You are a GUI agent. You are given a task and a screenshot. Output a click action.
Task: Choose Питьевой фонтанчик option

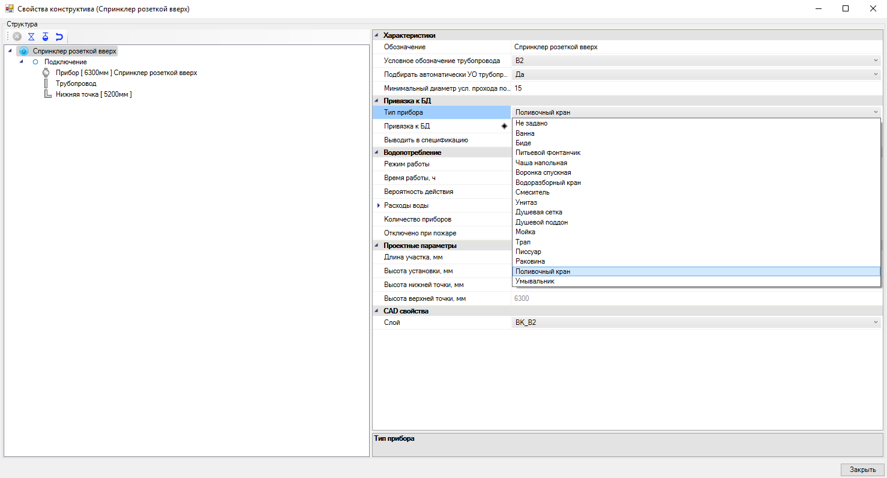click(x=696, y=153)
